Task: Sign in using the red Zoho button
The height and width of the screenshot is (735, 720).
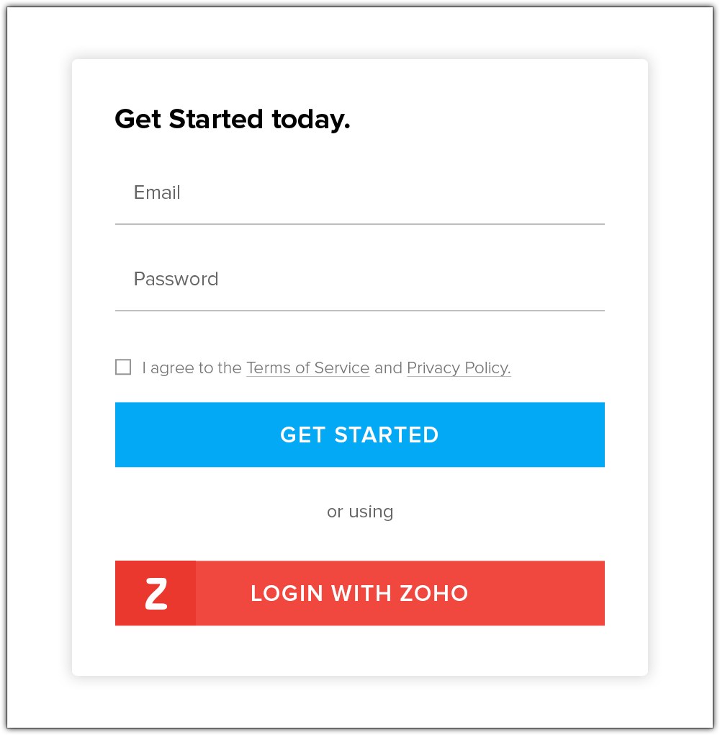Action: pyautogui.click(x=400, y=593)
